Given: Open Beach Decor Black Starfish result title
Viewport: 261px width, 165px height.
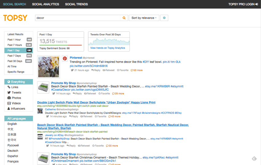Looking at the screenshot, I should click(113, 127).
